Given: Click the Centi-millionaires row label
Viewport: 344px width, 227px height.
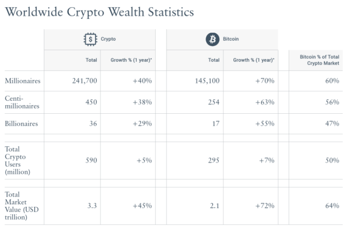Looking at the screenshot, I should tap(22, 102).
